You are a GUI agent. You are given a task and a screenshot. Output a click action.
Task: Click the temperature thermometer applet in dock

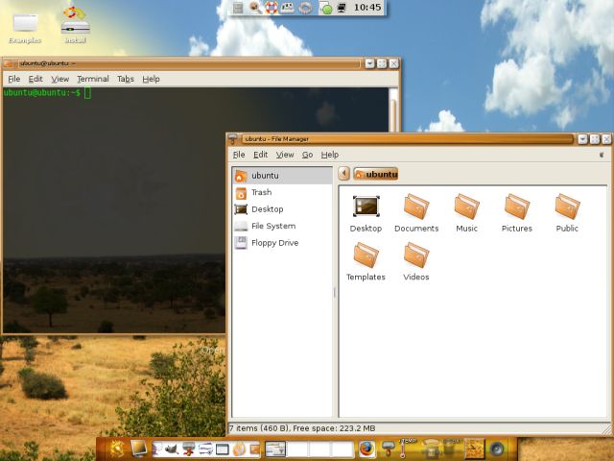coord(403,449)
